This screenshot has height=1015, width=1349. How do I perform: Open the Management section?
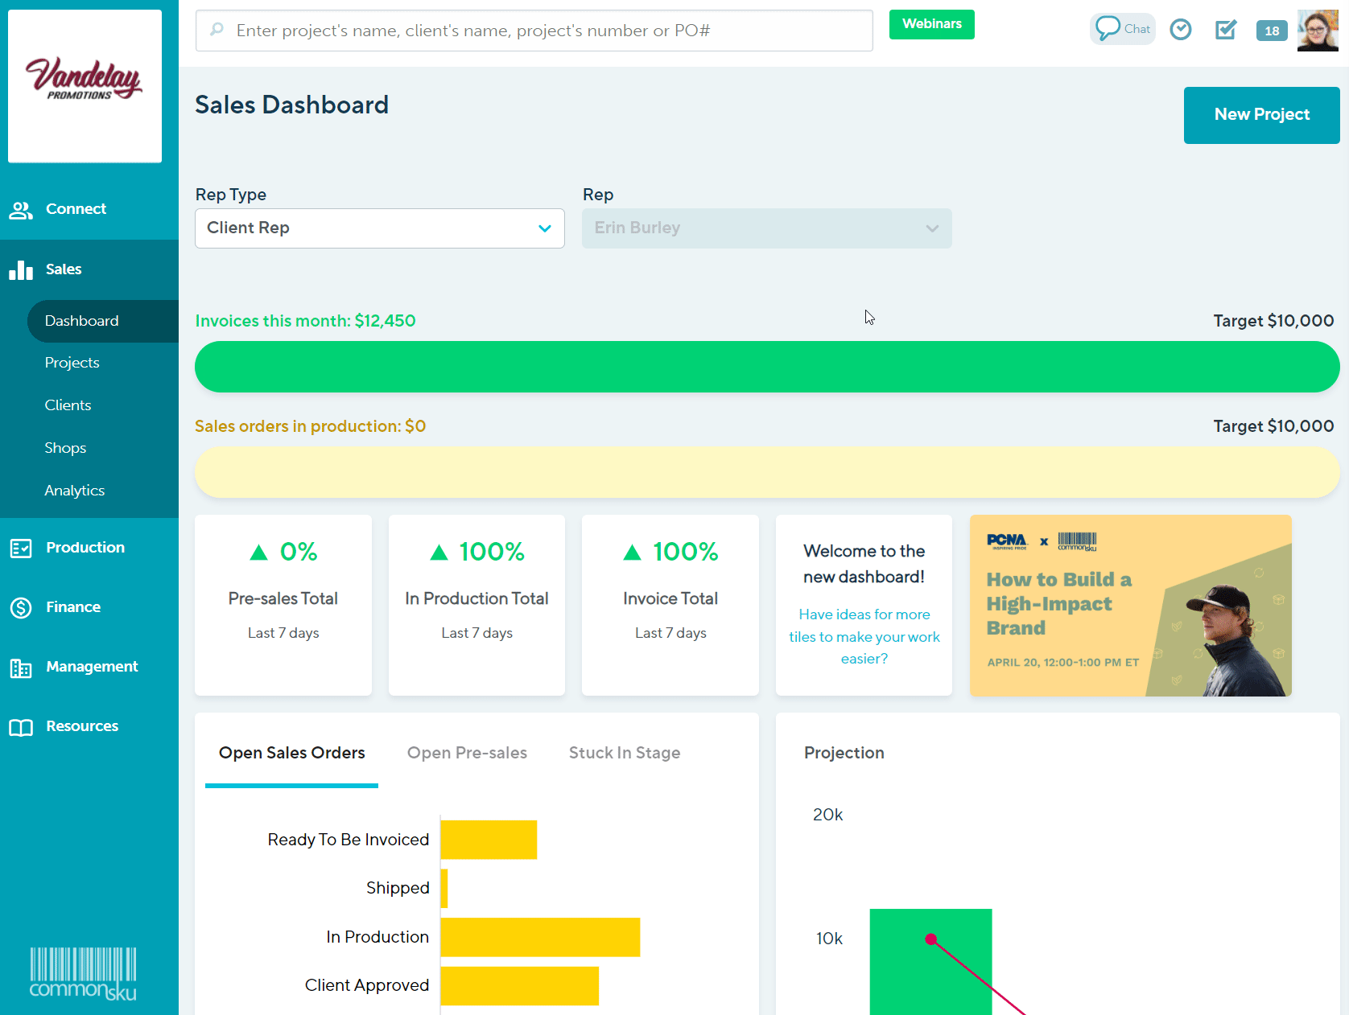pyautogui.click(x=91, y=666)
